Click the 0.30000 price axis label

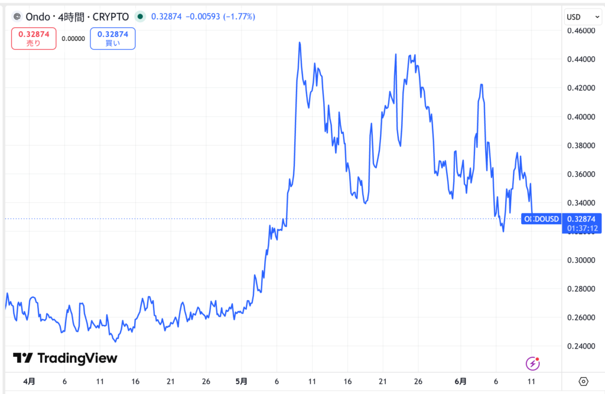581,260
